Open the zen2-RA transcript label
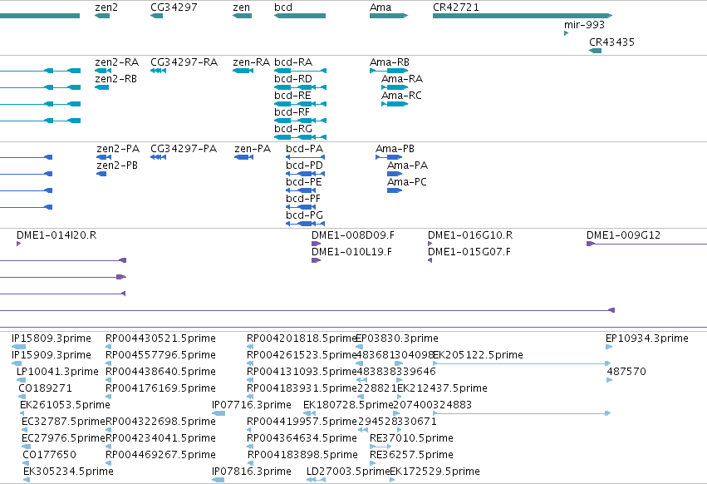This screenshot has height=484, width=707. coord(117,62)
